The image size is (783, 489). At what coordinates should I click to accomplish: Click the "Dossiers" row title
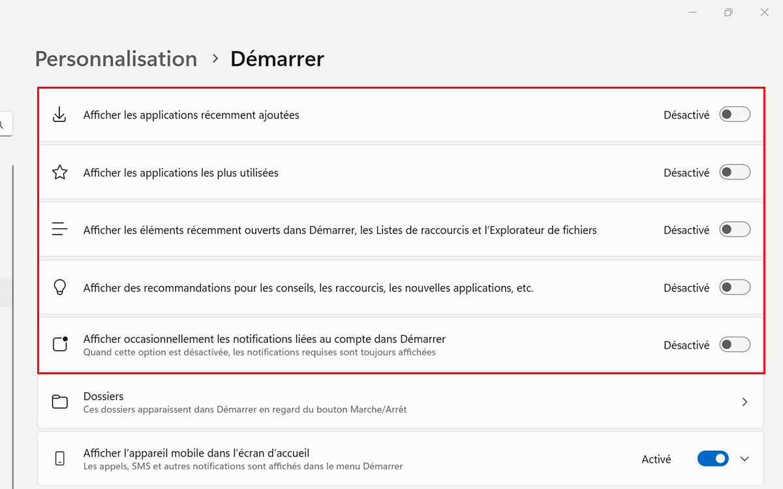tap(104, 396)
